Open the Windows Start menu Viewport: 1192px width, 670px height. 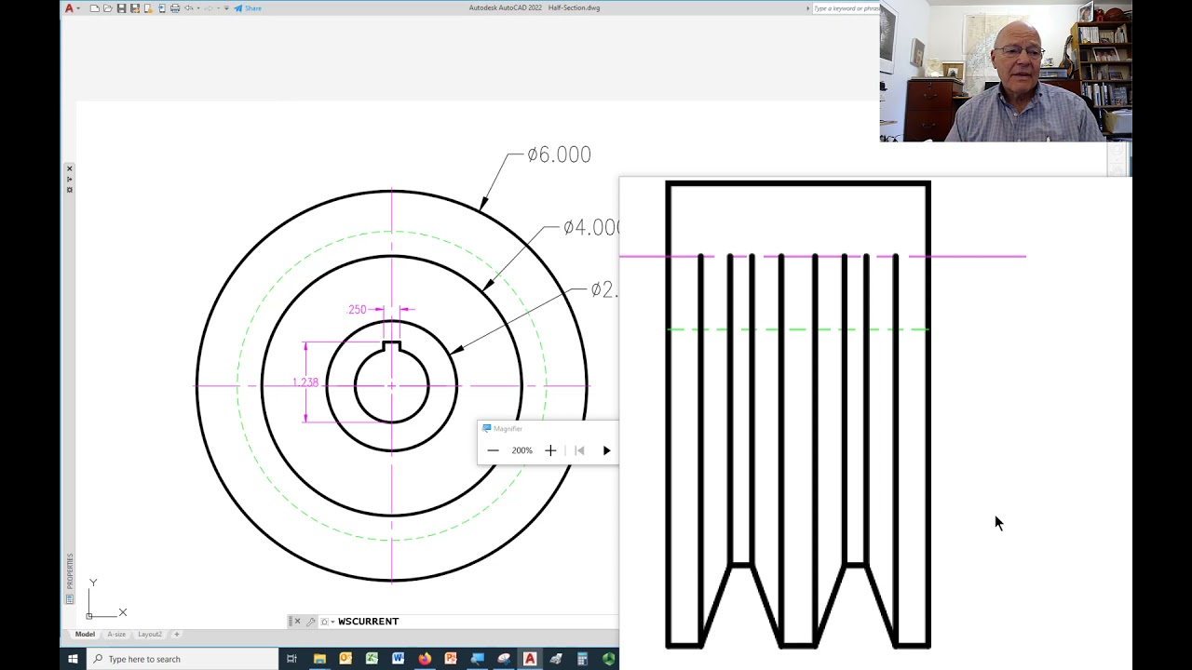pyautogui.click(x=73, y=659)
